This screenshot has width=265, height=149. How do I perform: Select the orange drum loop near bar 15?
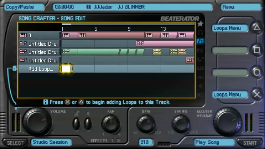coord(182,52)
